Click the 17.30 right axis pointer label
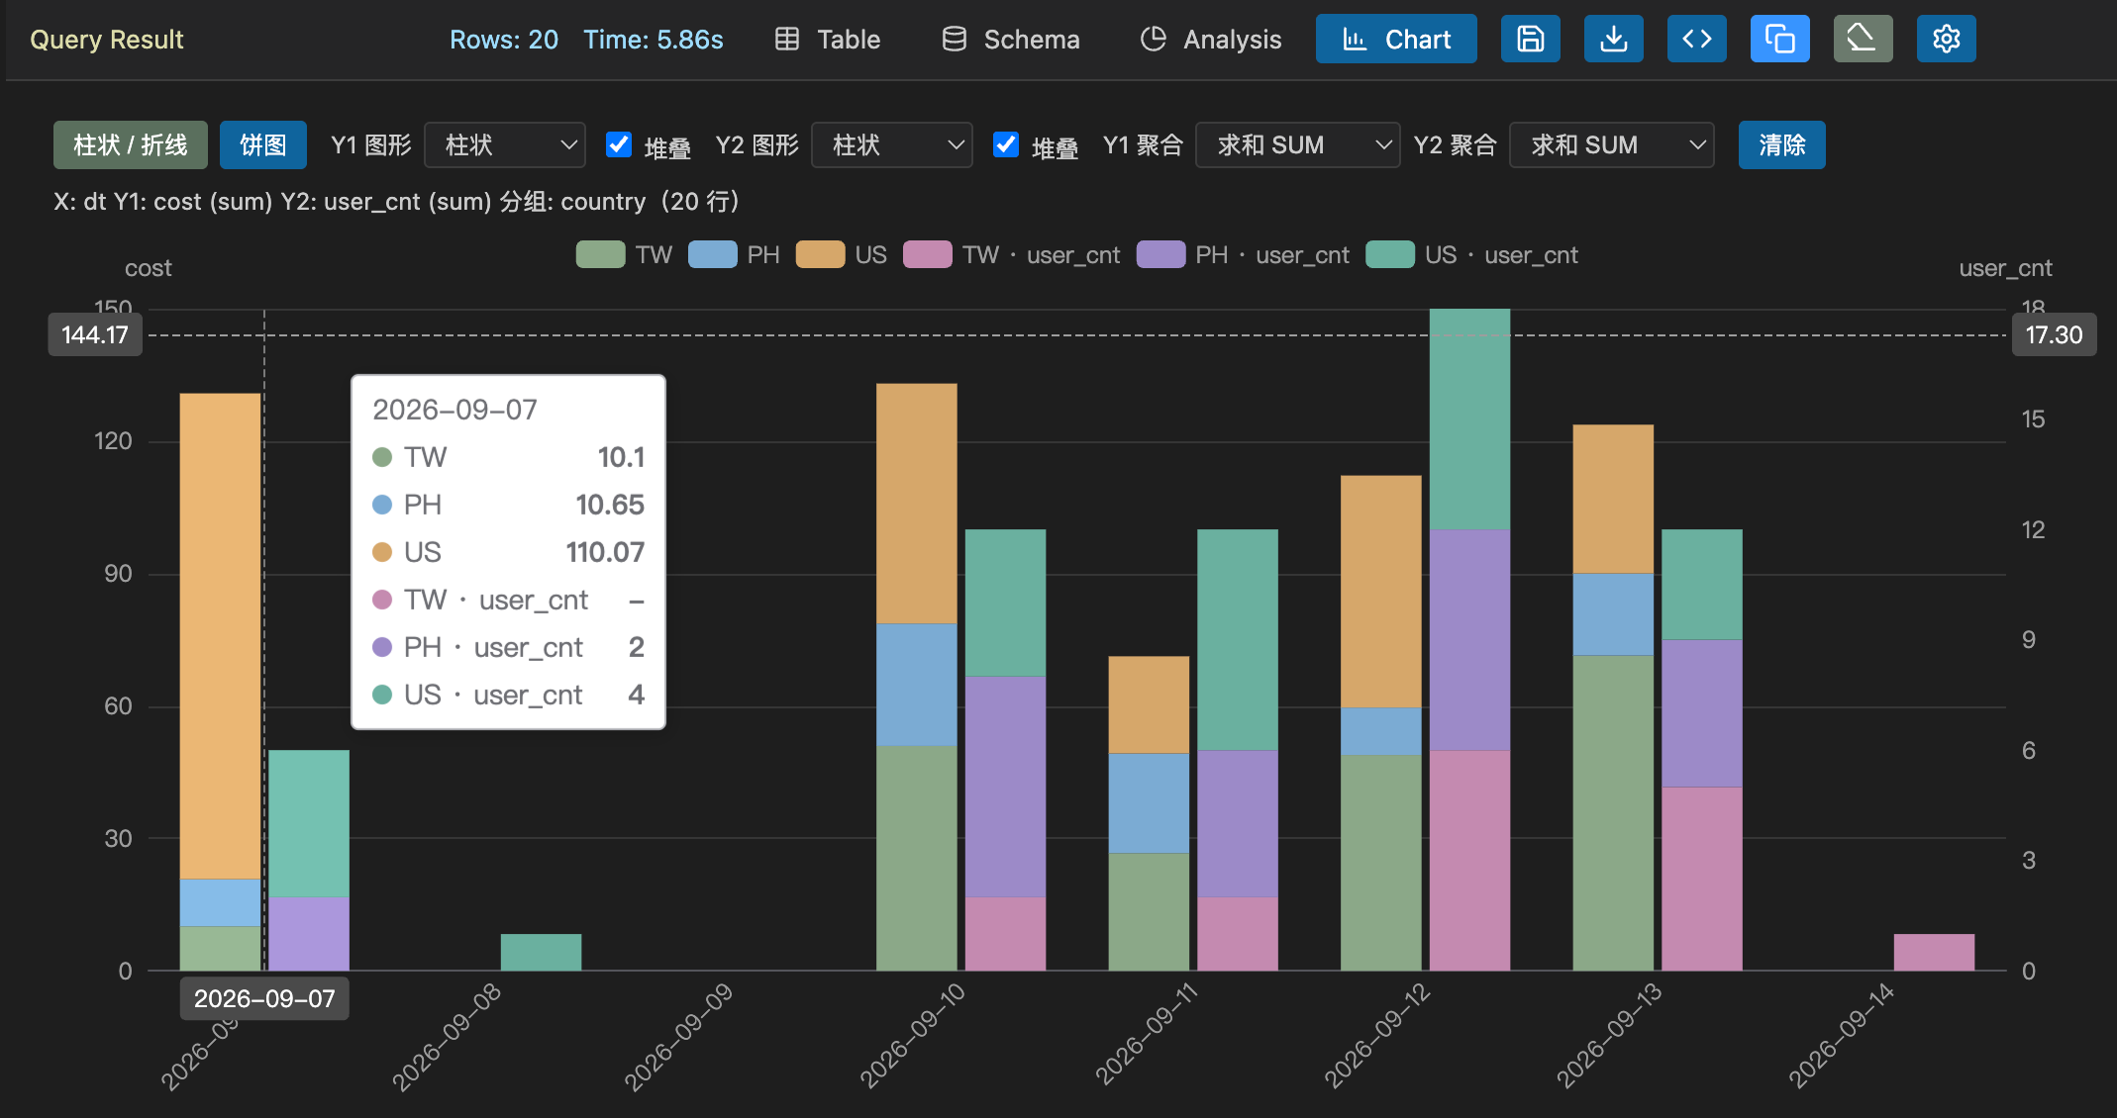 (2054, 334)
